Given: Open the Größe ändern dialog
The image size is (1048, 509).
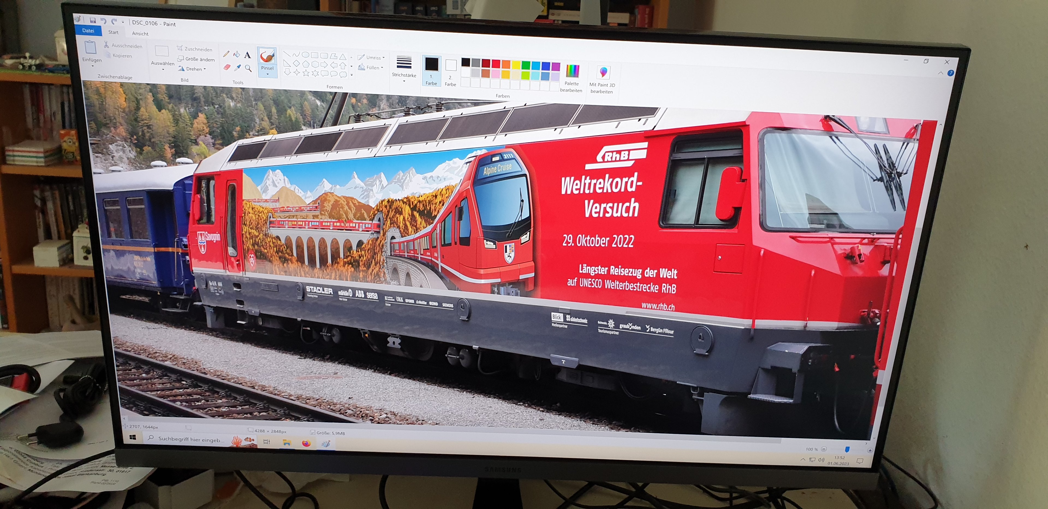Looking at the screenshot, I should 196,59.
